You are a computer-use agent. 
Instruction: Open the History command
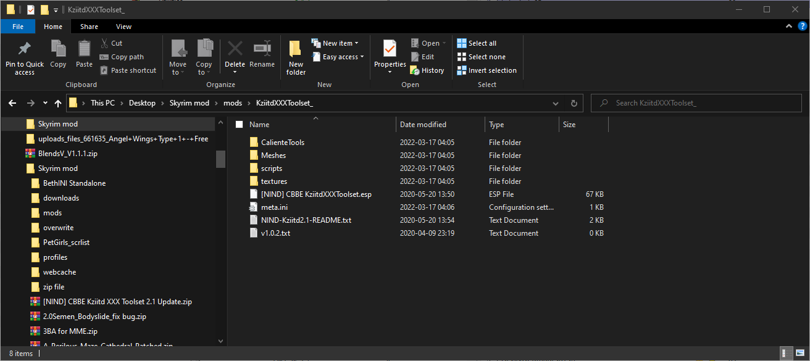427,70
